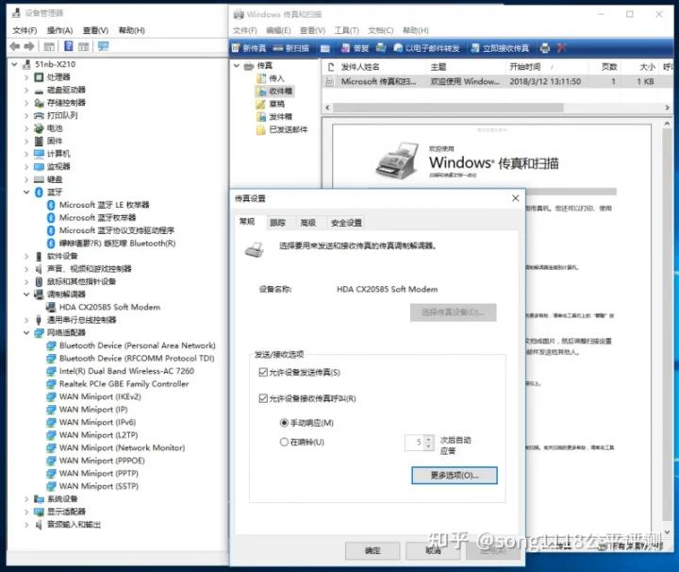The width and height of the screenshot is (679, 572).
Task: Switch to the 安全设置 tab
Action: tap(346, 223)
